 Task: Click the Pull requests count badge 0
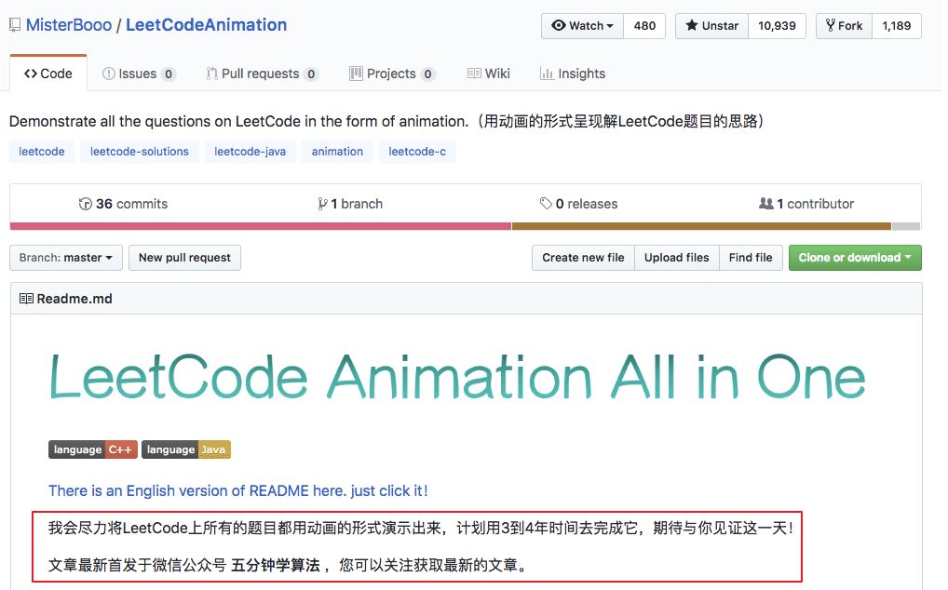click(311, 74)
